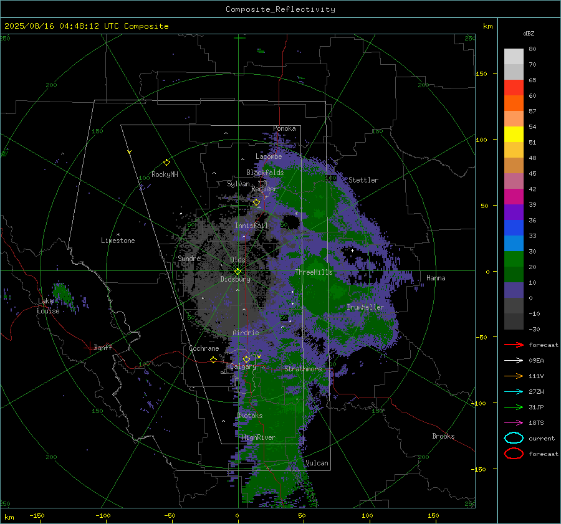Click the lightest gray top swatch in legend

click(514, 57)
